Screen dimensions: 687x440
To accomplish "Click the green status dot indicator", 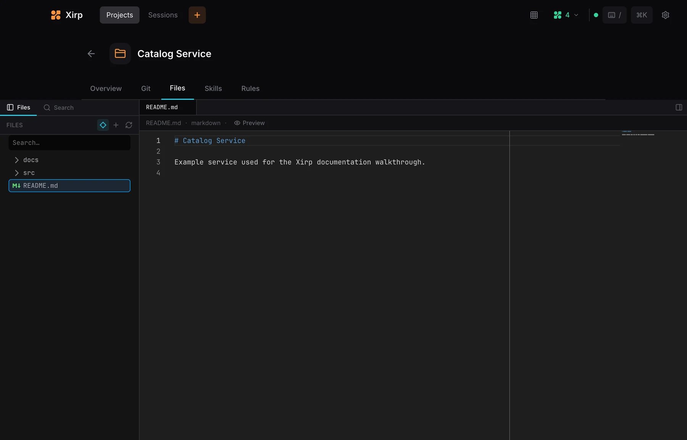I will pyautogui.click(x=596, y=15).
